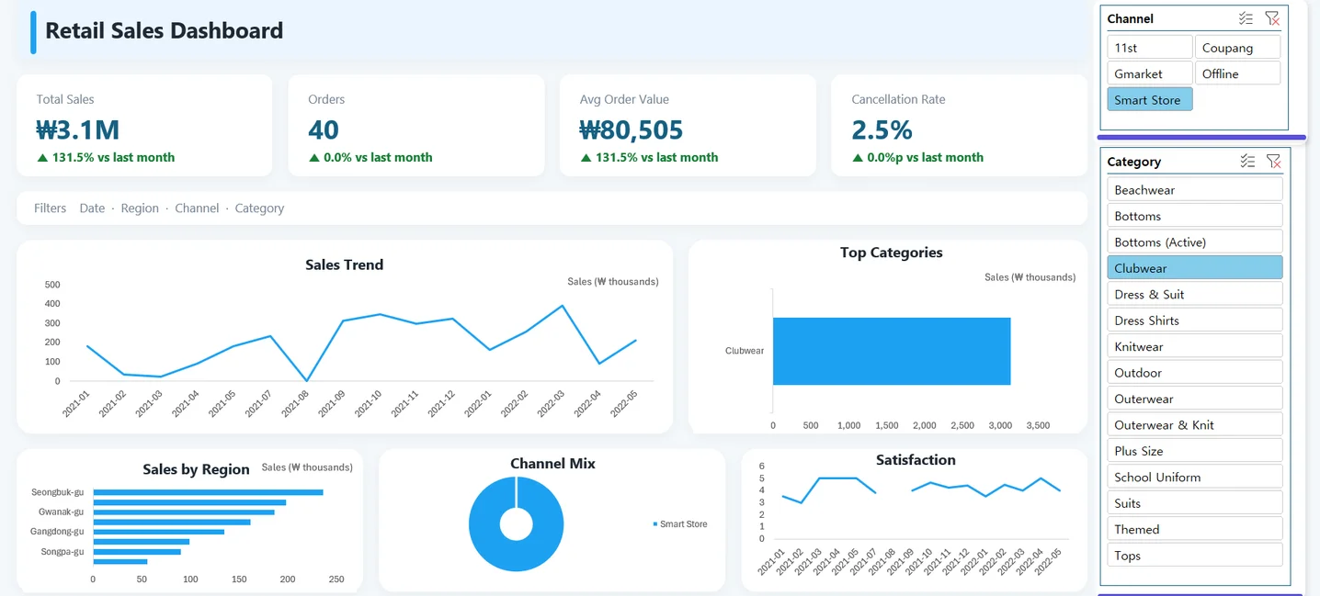Deselect the Clubwear category button
The height and width of the screenshot is (596, 1320).
point(1195,268)
